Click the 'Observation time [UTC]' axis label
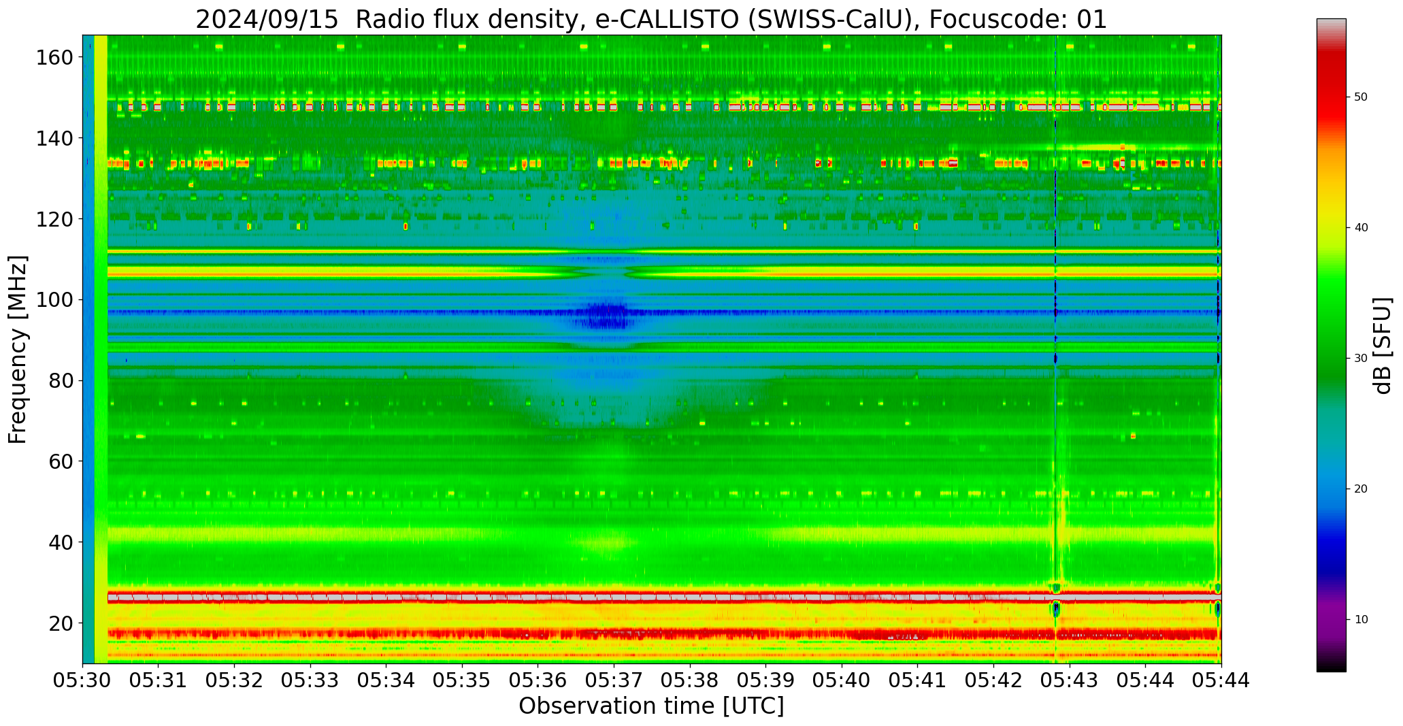The image size is (1403, 726). coord(651,706)
